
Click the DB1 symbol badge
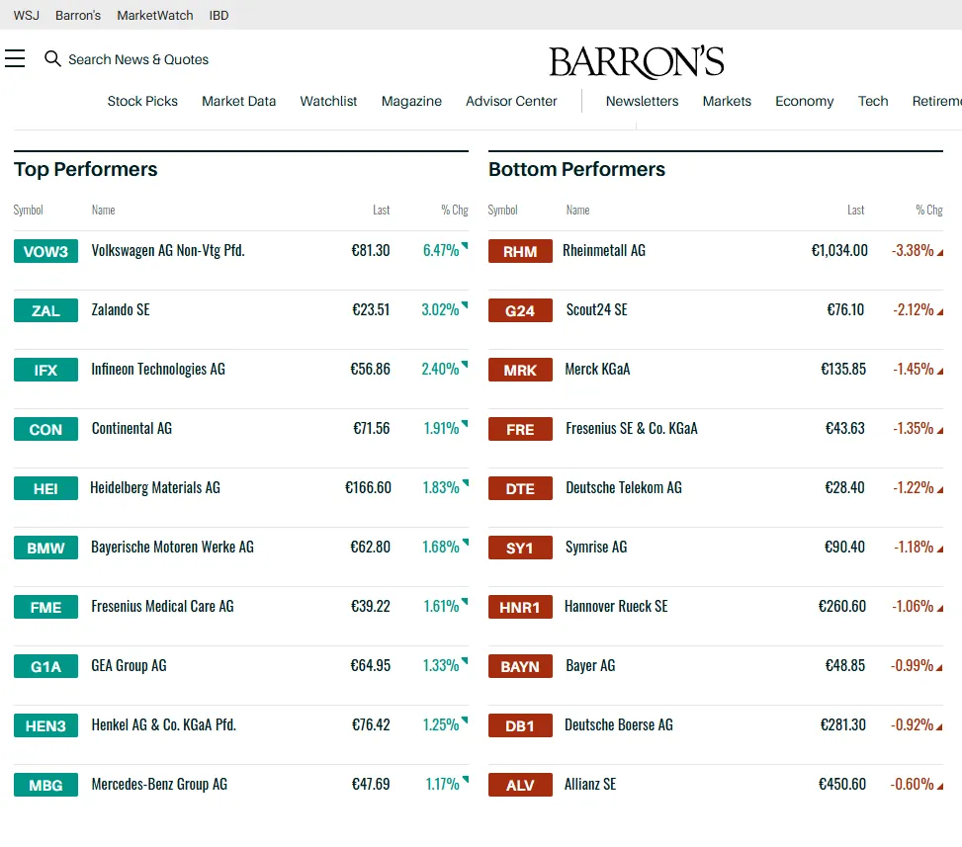pos(520,725)
